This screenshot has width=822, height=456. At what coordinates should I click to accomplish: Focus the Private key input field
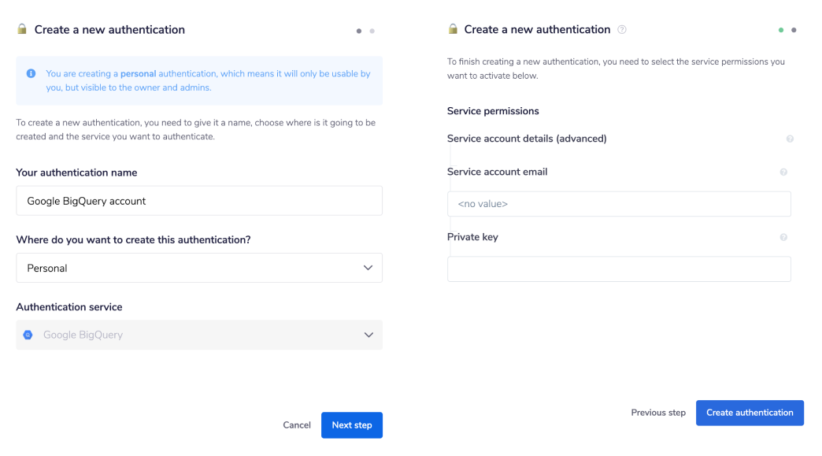[619, 269]
